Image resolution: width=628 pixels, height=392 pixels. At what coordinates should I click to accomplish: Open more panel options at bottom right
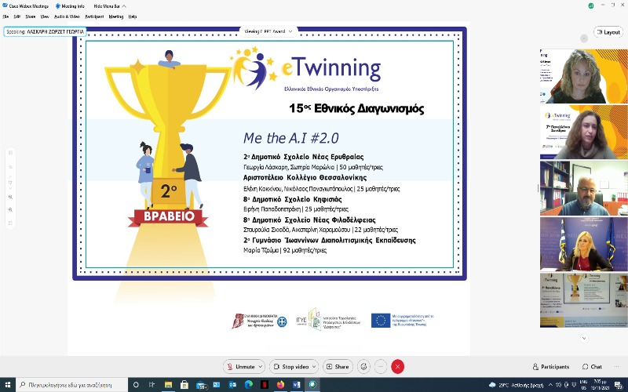(x=616, y=366)
